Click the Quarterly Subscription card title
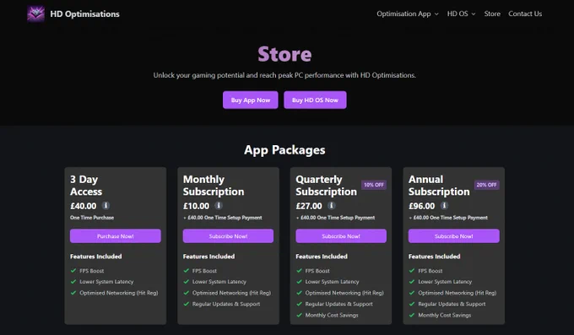Image resolution: width=574 pixels, height=335 pixels. 326,186
